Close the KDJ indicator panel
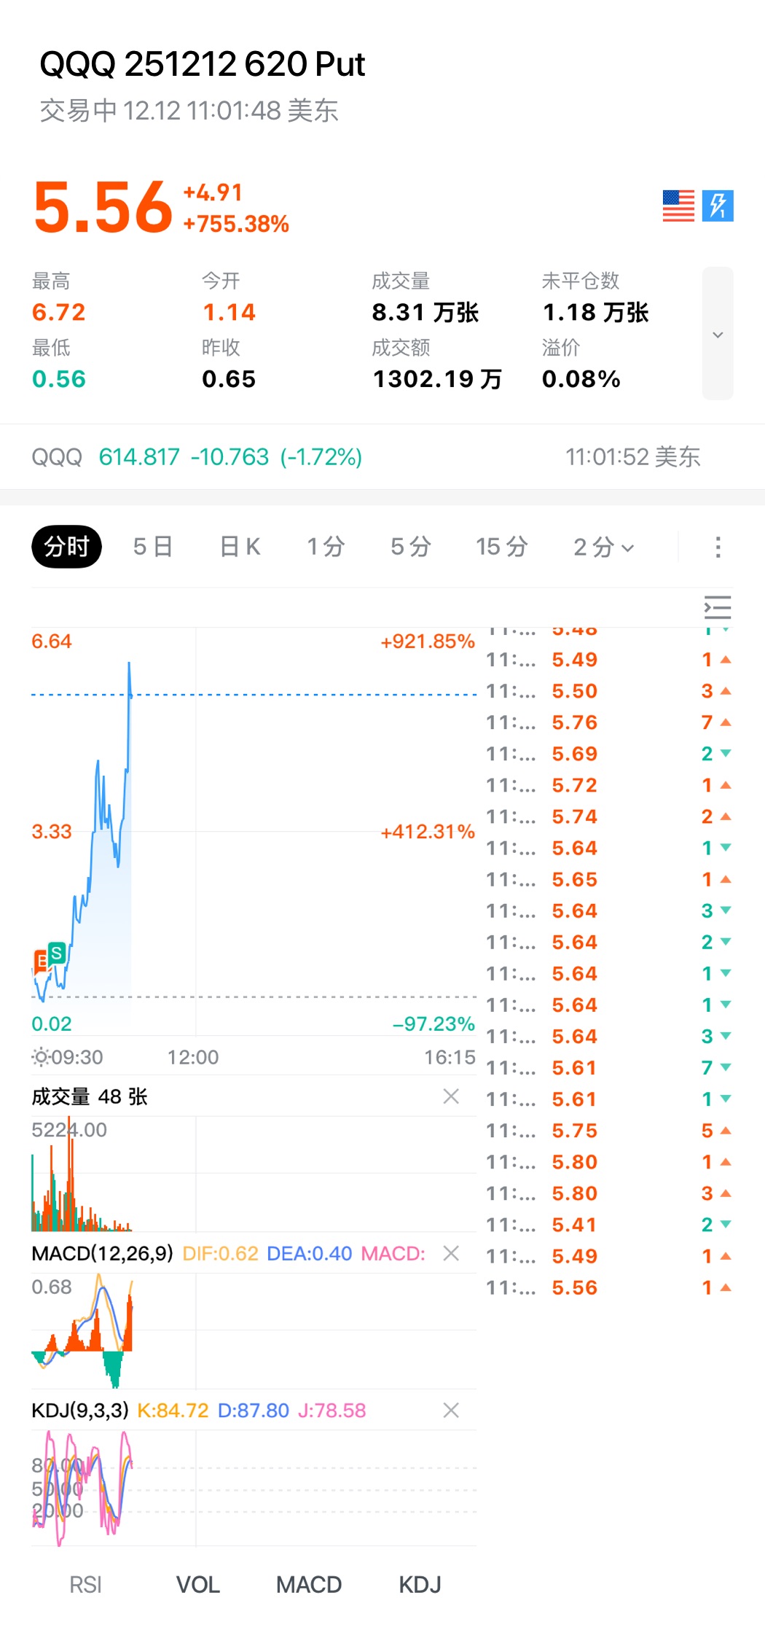This screenshot has width=765, height=1630. coord(451,1410)
